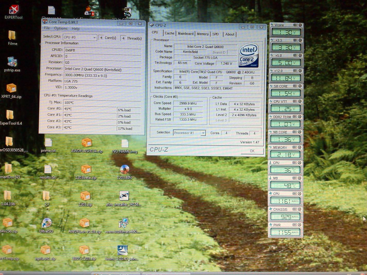Switch to Mainboard tab in CPU-Z
The width and height of the screenshot is (367, 275).
pyautogui.click(x=186, y=33)
